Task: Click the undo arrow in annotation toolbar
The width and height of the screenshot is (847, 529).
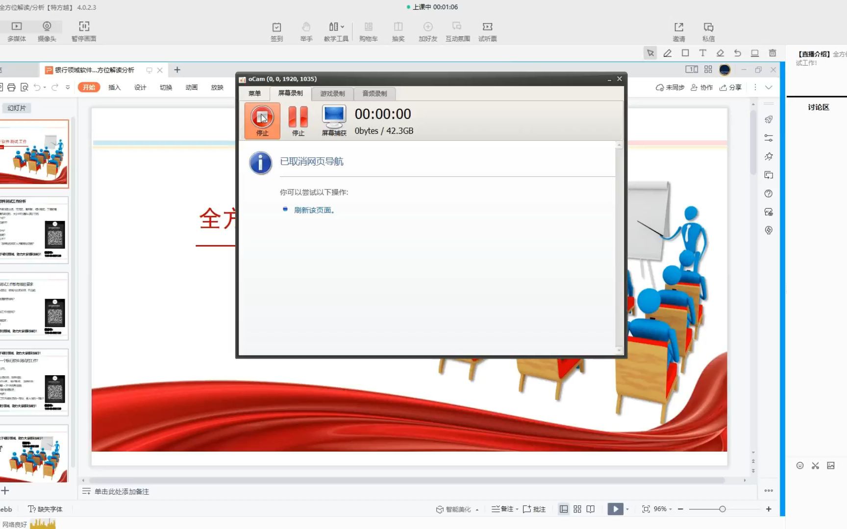Action: coord(737,53)
